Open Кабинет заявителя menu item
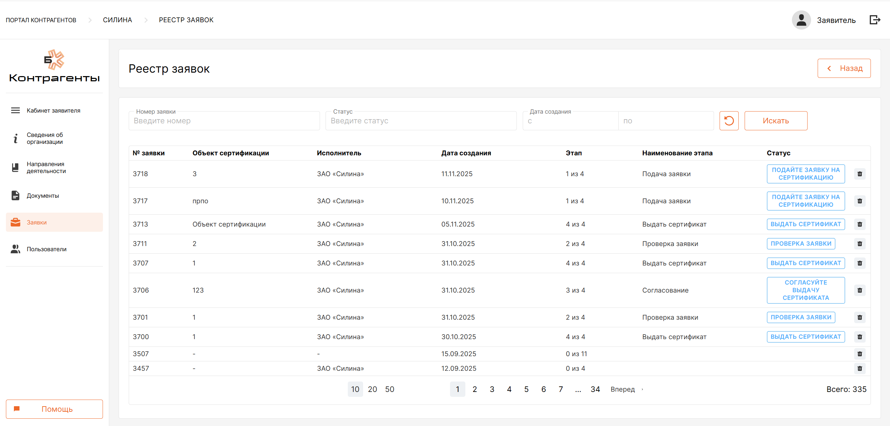Viewport: 890px width, 426px height. [54, 110]
